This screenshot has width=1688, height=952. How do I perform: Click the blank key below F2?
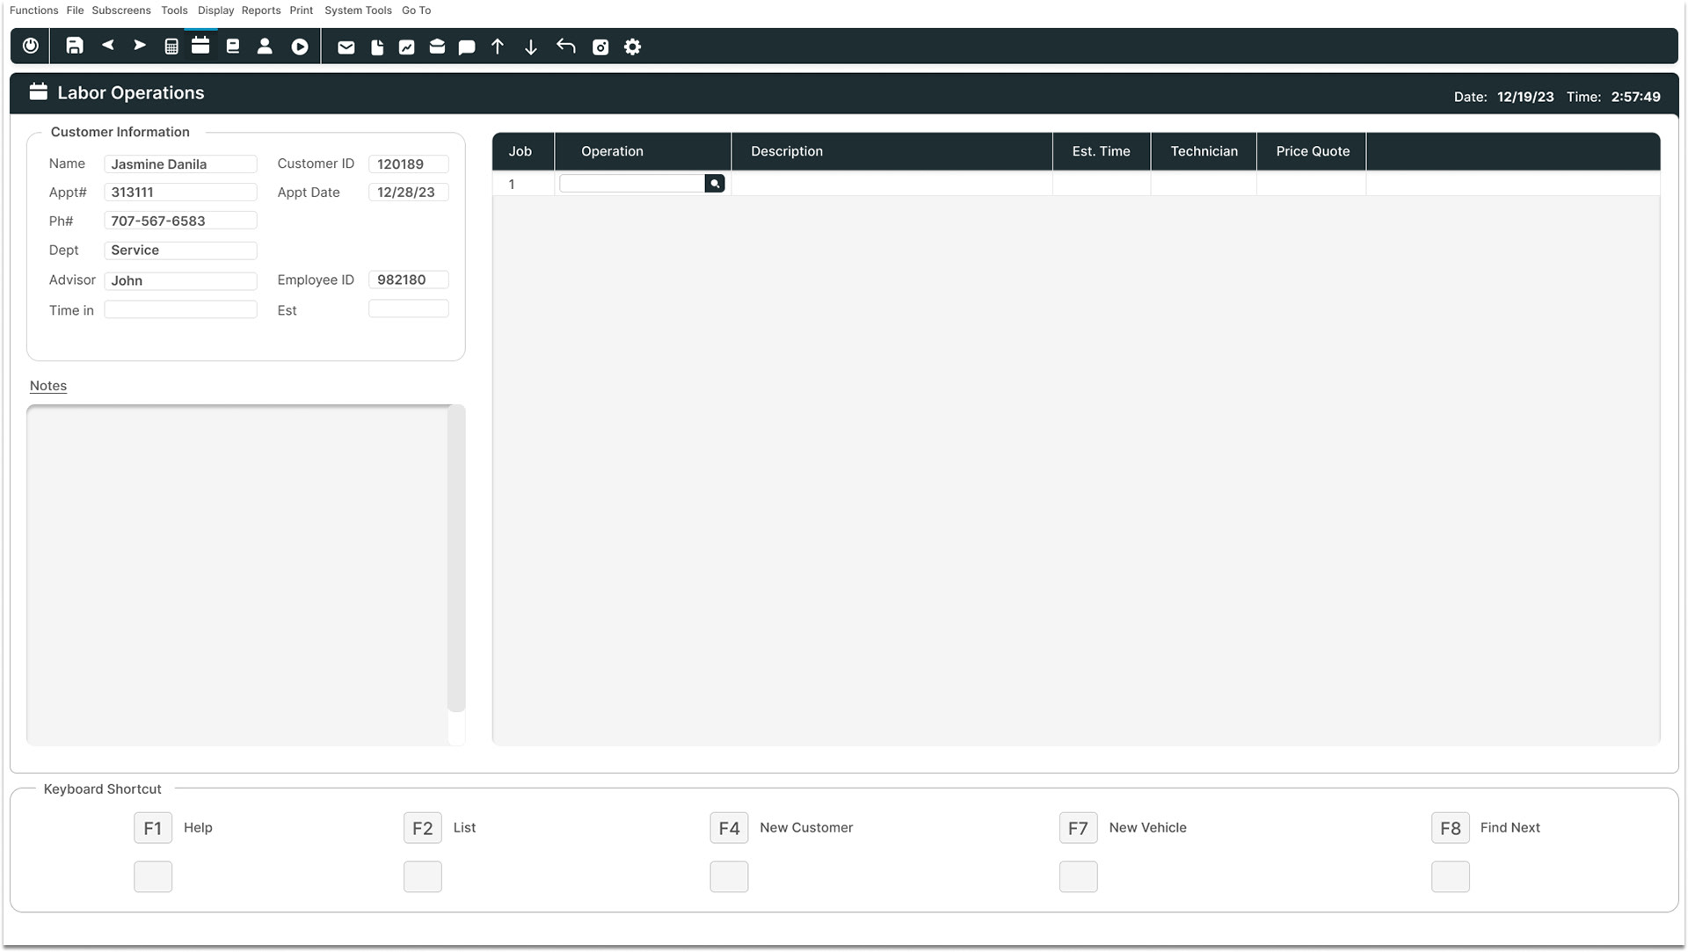click(x=423, y=876)
